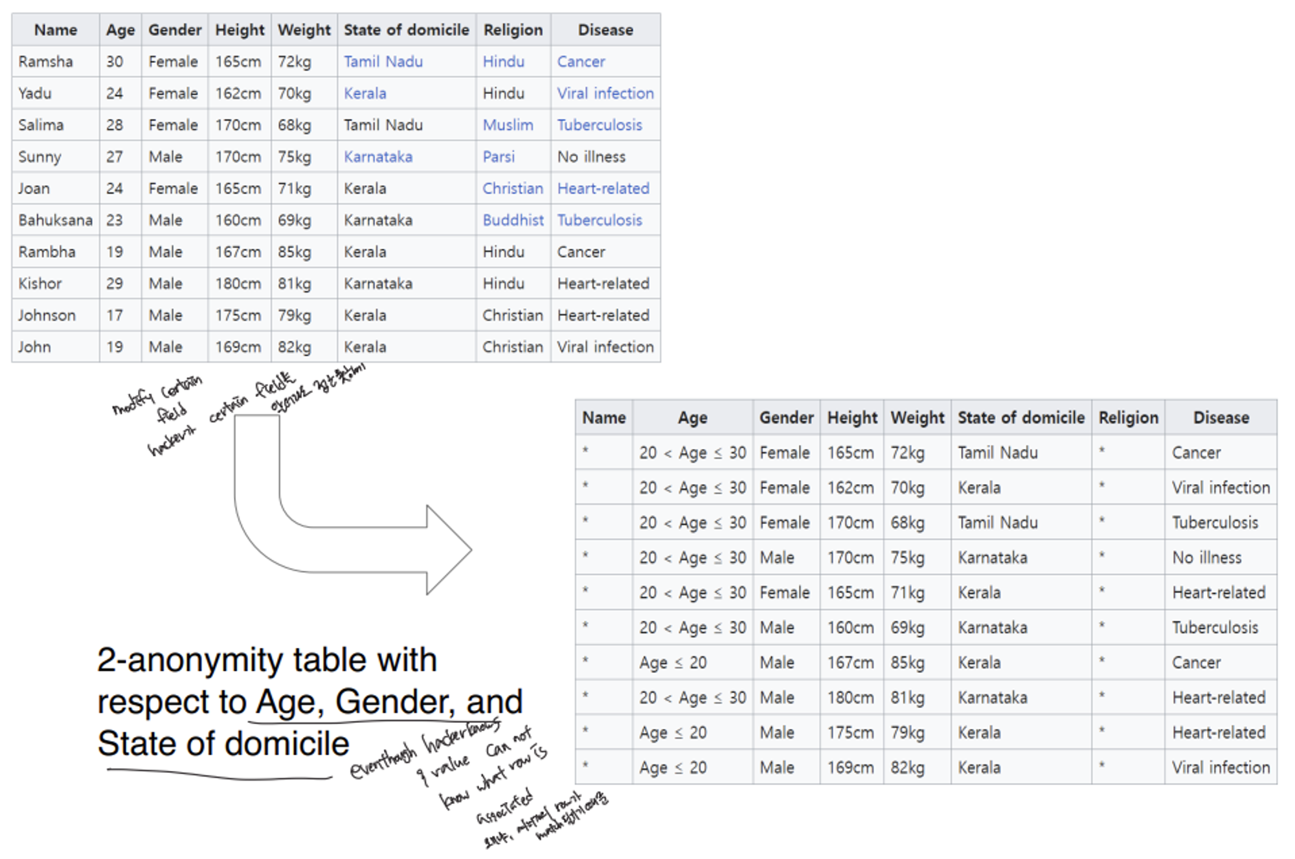Image resolution: width=1295 pixels, height=859 pixels.
Task: Click Age header in the anonymized table
Action: (692, 418)
